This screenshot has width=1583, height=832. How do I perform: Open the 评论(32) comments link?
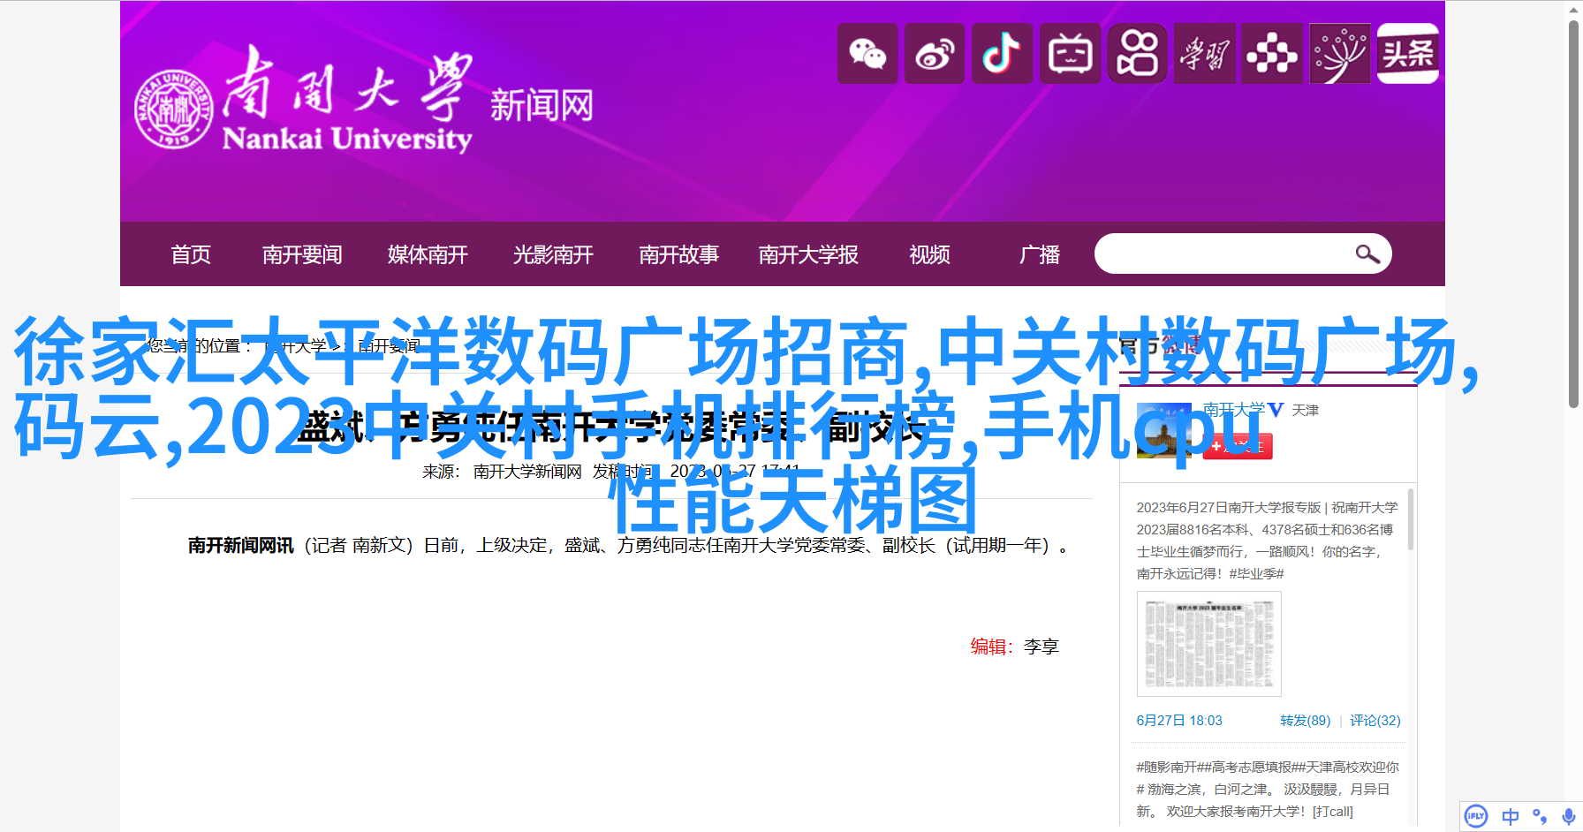1375,721
